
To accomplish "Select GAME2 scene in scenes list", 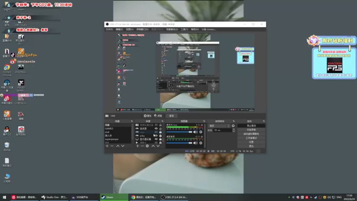I will [x=117, y=129].
